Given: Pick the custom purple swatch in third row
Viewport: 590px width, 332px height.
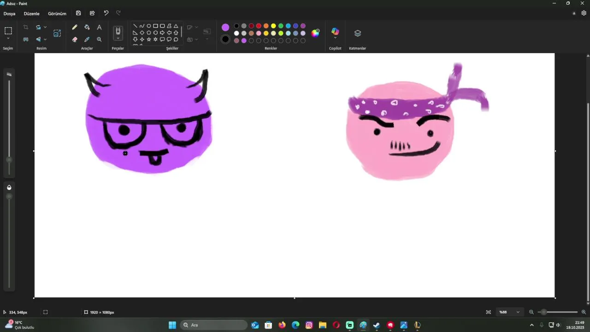Looking at the screenshot, I should click(244, 41).
